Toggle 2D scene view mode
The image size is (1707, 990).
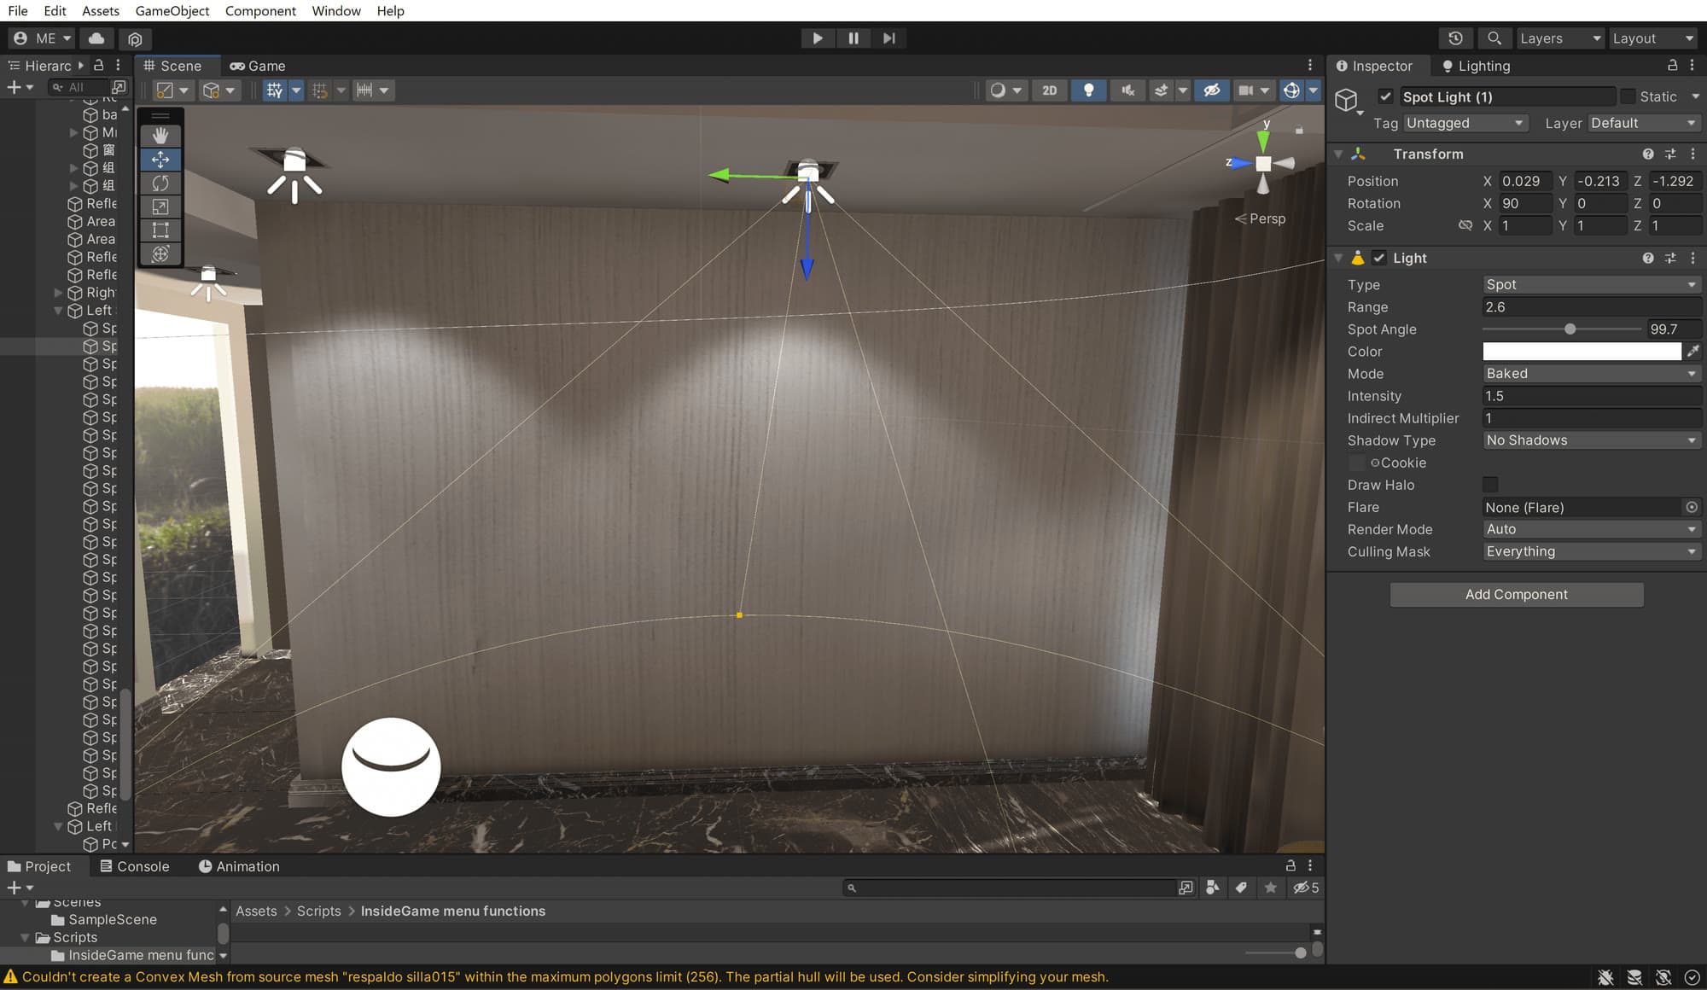[x=1050, y=90]
